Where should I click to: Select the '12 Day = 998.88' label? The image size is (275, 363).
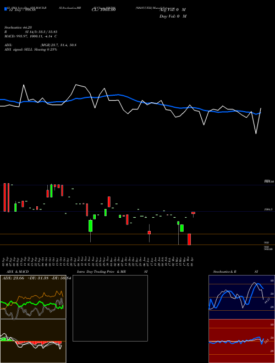click(22, 10)
